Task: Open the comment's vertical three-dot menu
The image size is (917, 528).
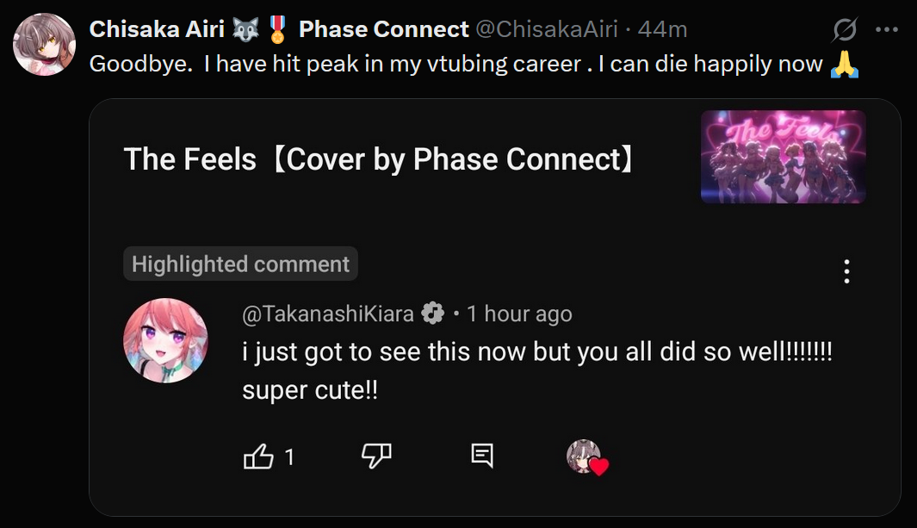Action: coord(847,271)
